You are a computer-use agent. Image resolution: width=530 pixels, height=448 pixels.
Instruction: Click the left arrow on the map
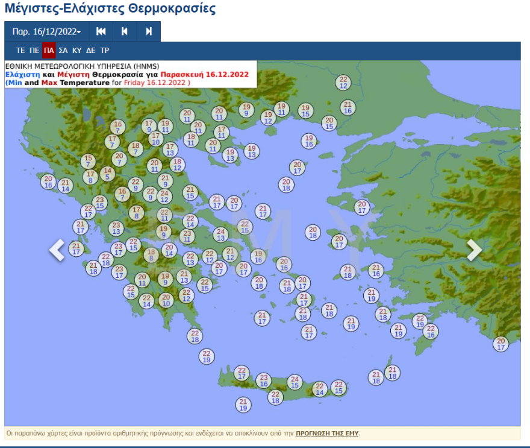57,250
